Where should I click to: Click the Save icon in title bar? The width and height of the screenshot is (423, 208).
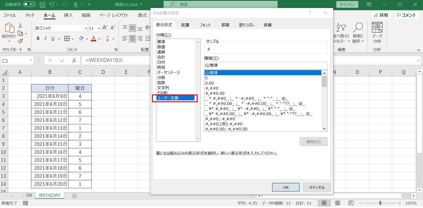42,5
